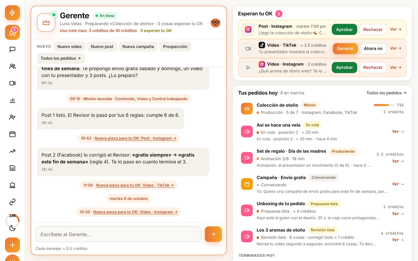The height and width of the screenshot is (261, 418).
Task: Select the Prospección chip
Action: pyautogui.click(x=175, y=46)
